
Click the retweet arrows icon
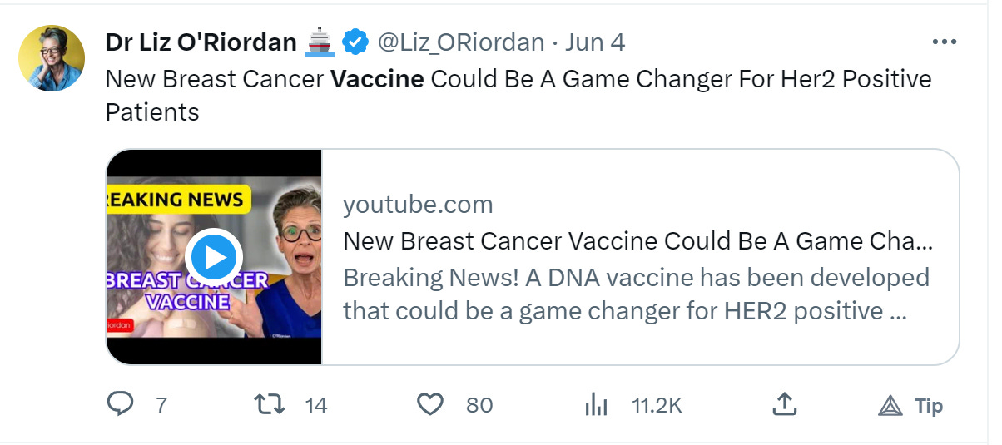(269, 405)
